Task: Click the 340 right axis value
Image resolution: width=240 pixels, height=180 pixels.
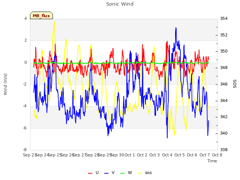Action: point(224,133)
